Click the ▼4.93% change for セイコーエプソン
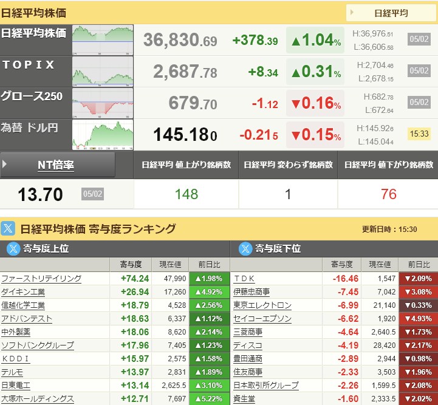Viewport: 438px width, 405px height. (x=418, y=319)
